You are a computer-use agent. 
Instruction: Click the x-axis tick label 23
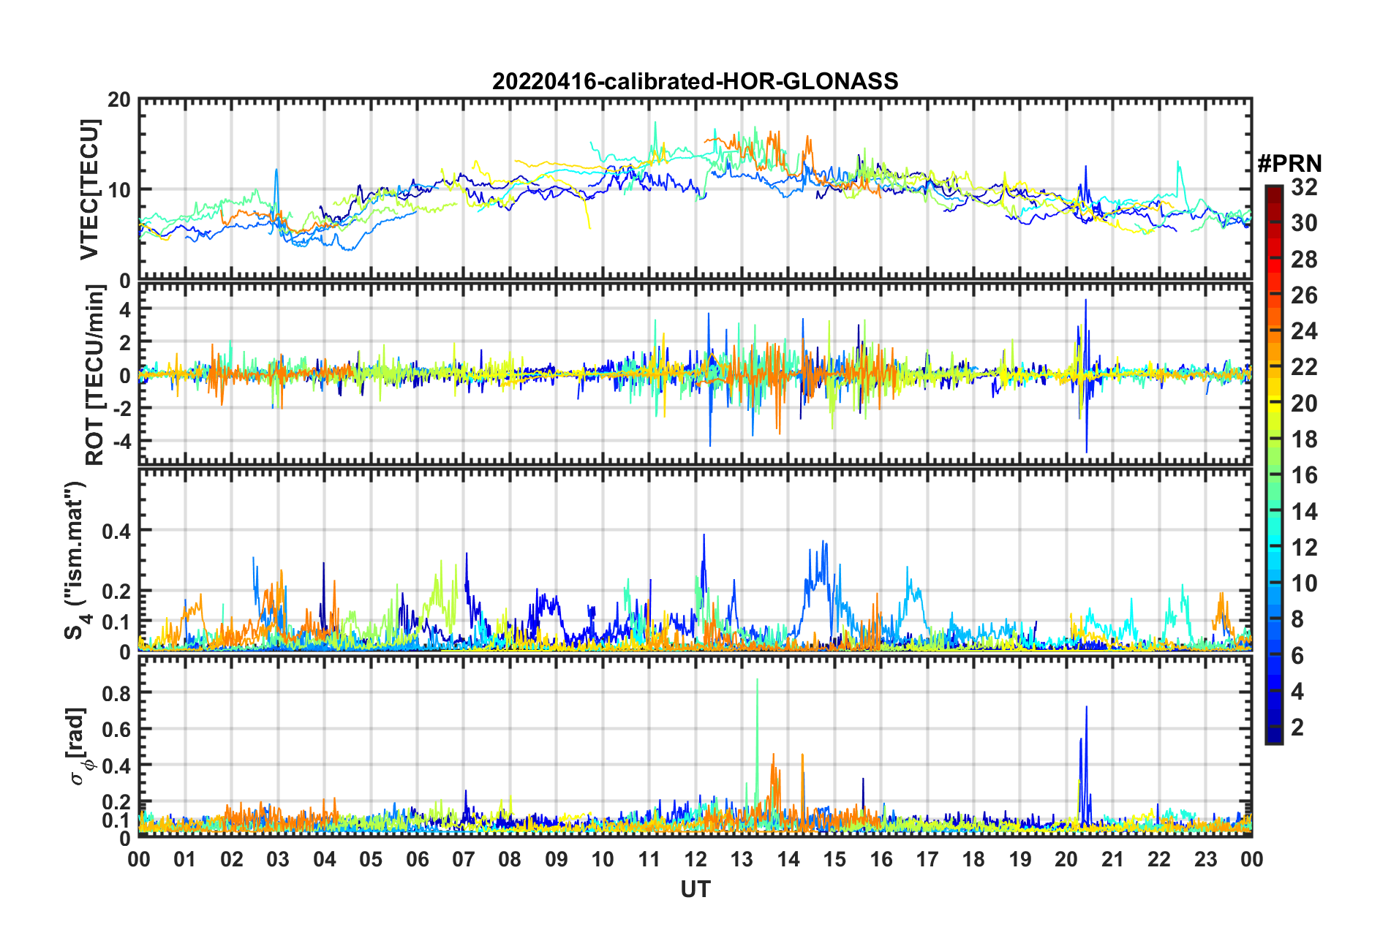point(1206,859)
